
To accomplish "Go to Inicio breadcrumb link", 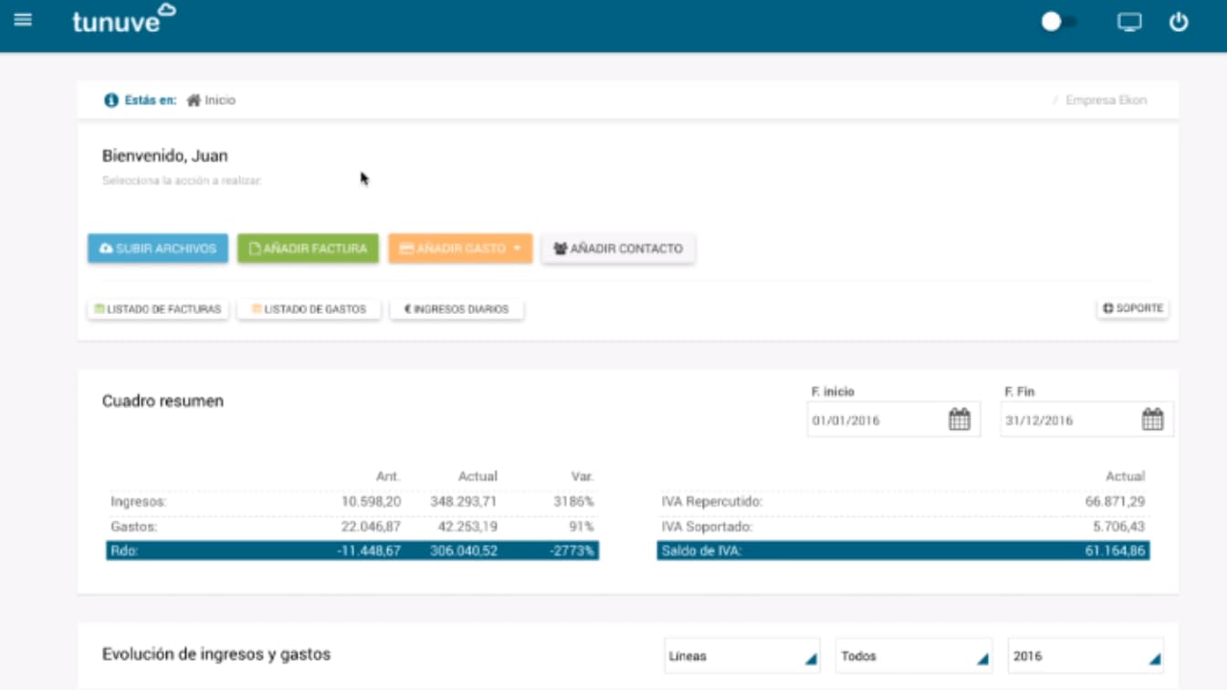I will click(x=211, y=100).
